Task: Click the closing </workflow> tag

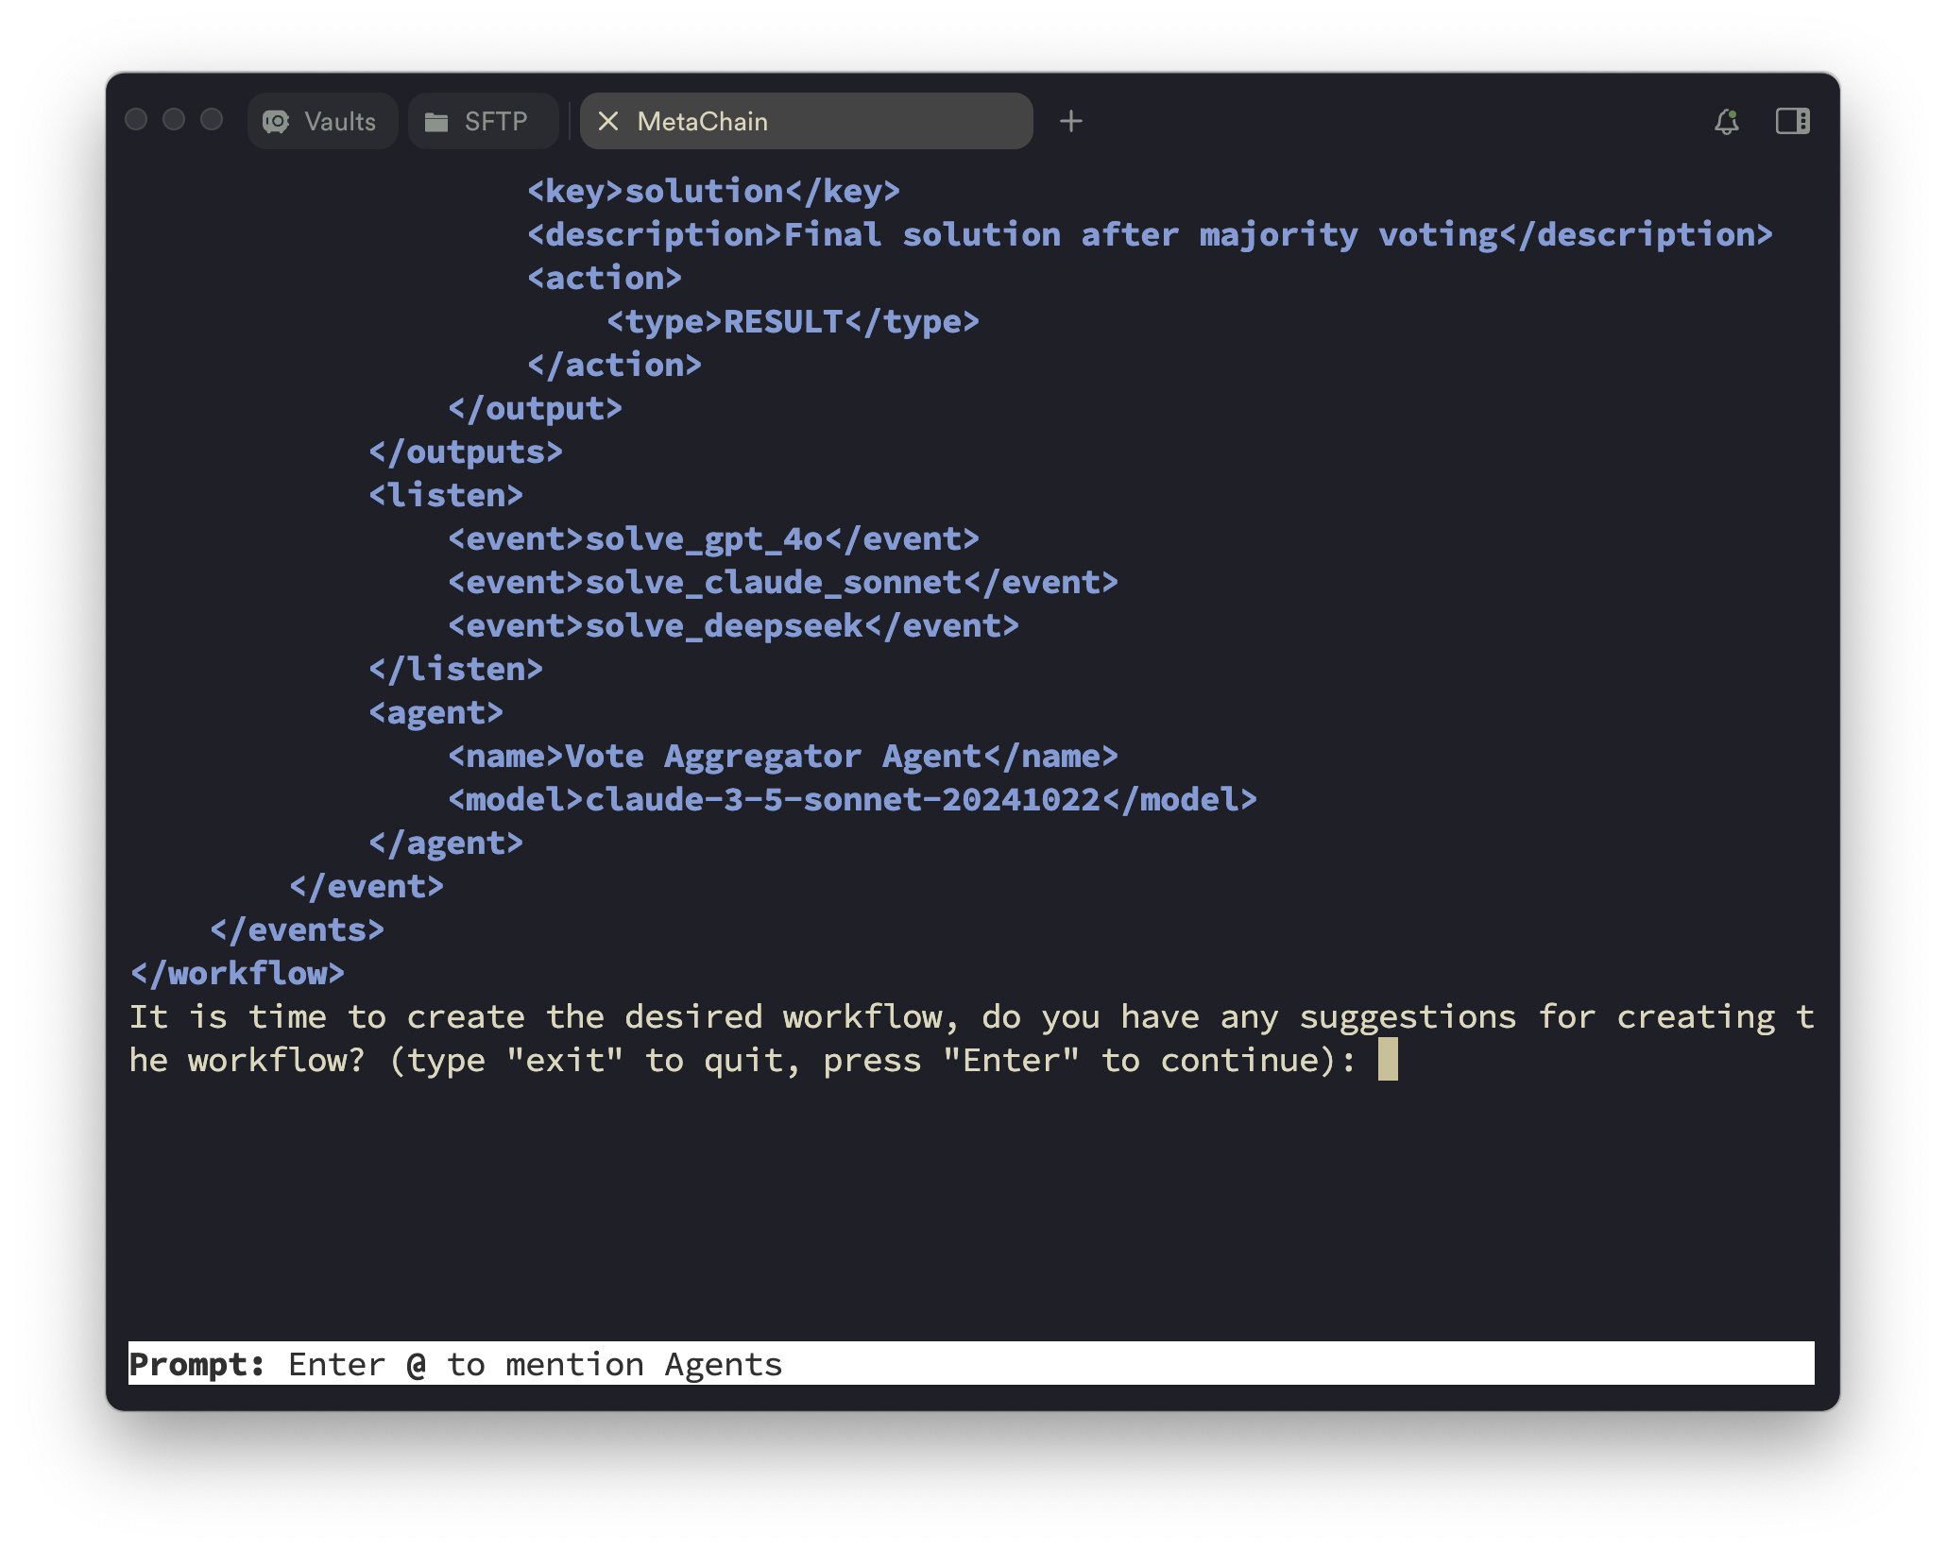Action: pos(236,973)
